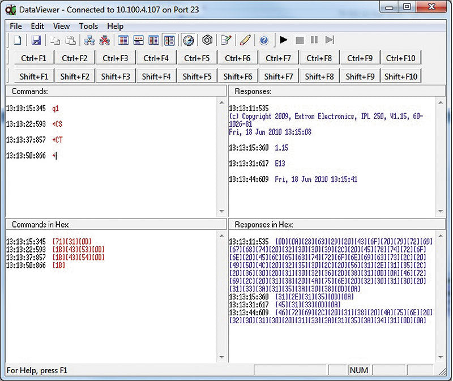Click the Shift+F9 shortcut button
Screen dimensions: 453x381
tap(360, 76)
